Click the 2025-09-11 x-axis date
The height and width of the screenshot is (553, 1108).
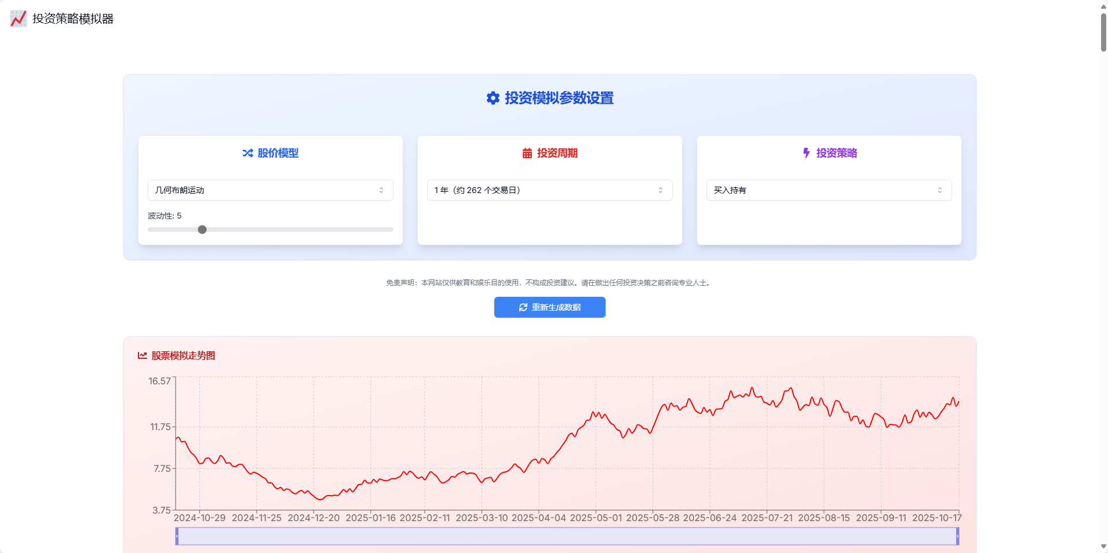pyautogui.click(x=881, y=518)
